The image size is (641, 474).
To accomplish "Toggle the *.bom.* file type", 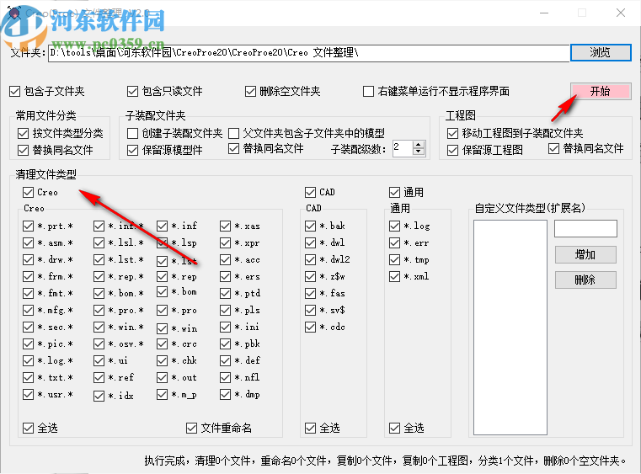I will point(99,293).
